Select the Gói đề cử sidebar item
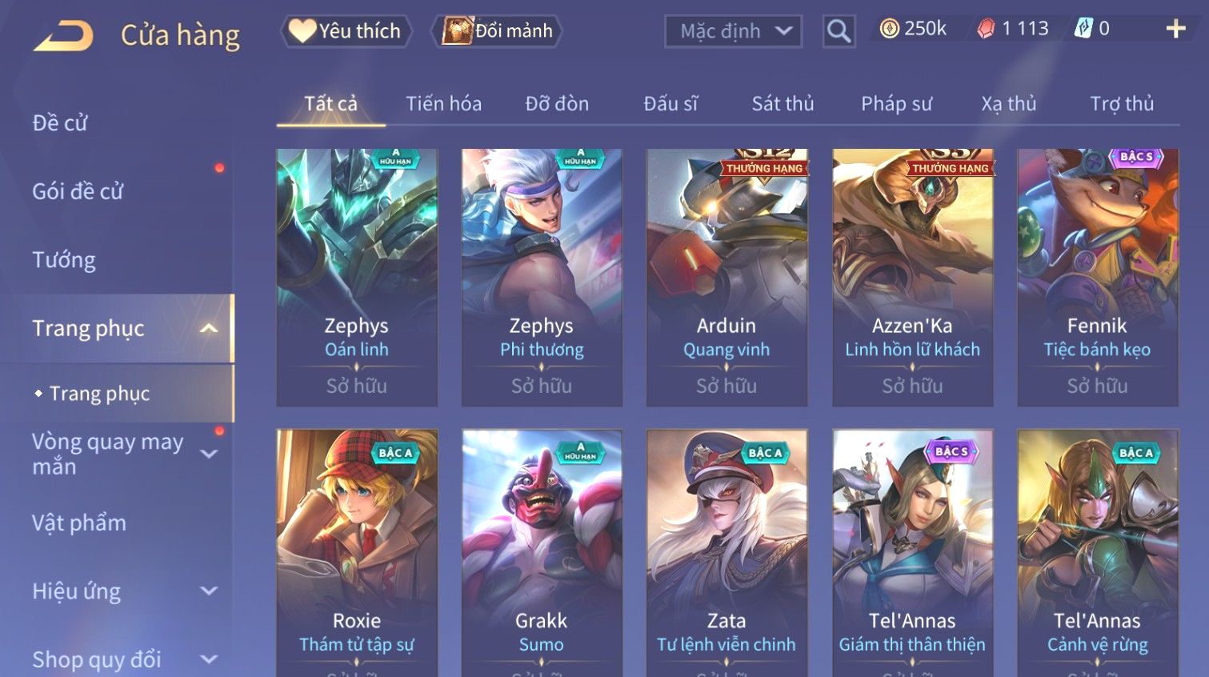Viewport: 1209px width, 677px height. point(78,191)
